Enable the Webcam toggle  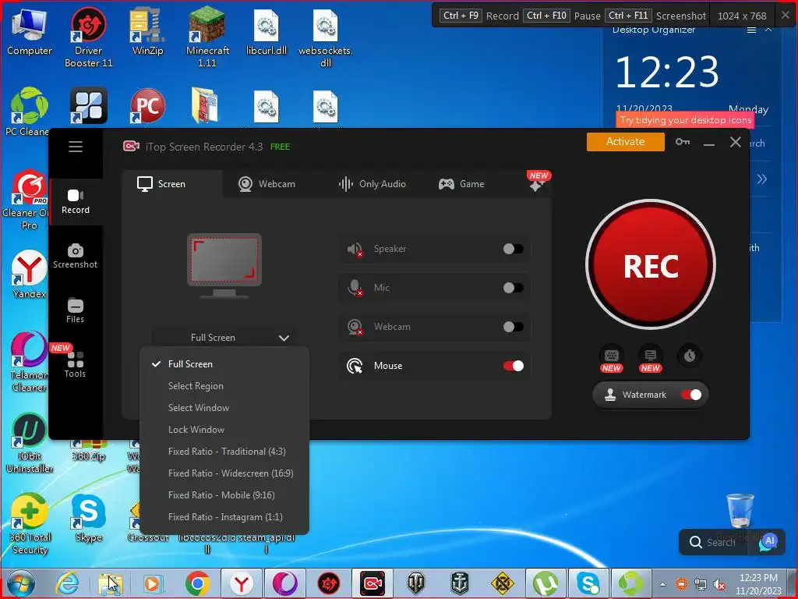tap(513, 327)
